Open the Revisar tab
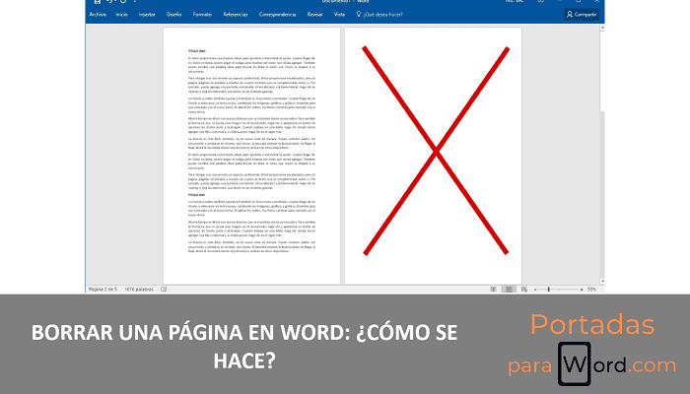 point(314,15)
